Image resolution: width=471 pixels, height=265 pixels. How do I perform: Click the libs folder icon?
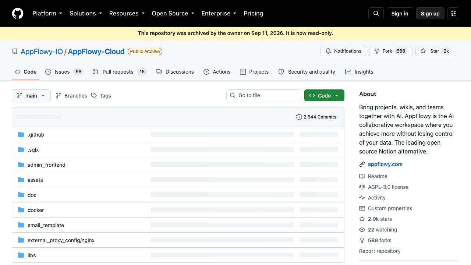click(21, 255)
